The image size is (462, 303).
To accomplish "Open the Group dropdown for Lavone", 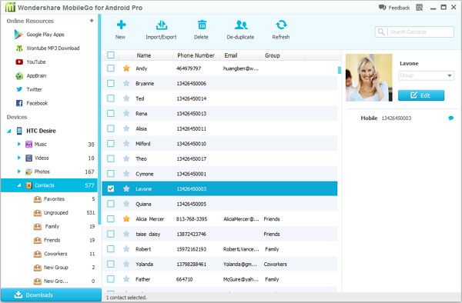I will pos(426,75).
